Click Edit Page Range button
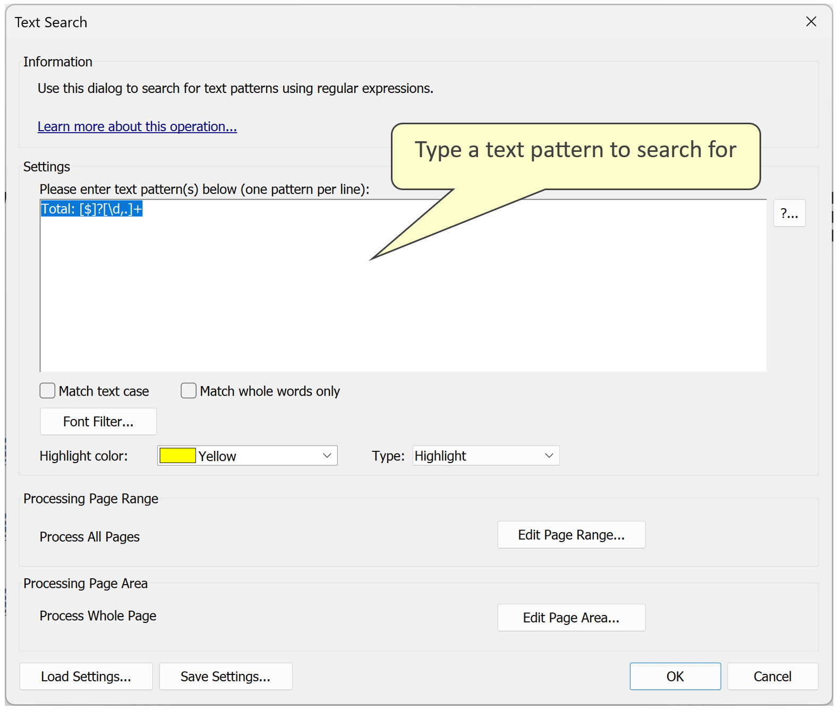This screenshot has height=710, width=836. click(571, 535)
